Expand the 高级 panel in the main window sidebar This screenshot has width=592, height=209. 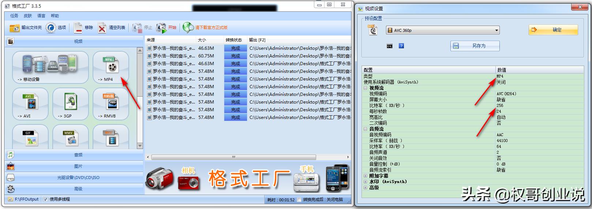coord(74,189)
